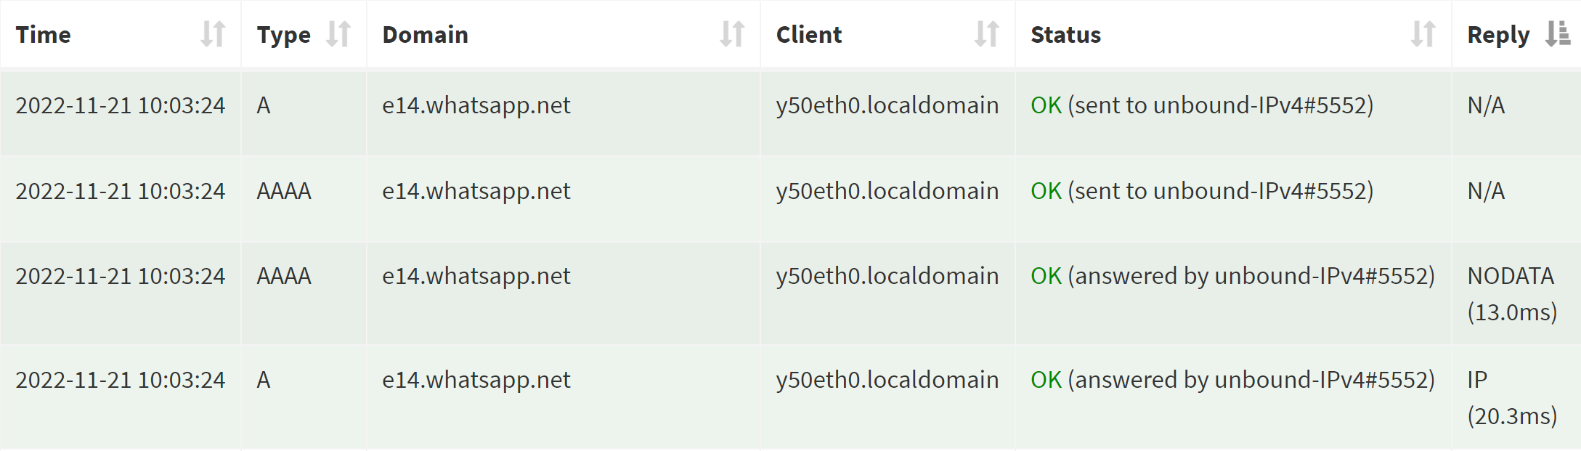
Task: Sort ascending using Time sort arrow
Action: 213,33
